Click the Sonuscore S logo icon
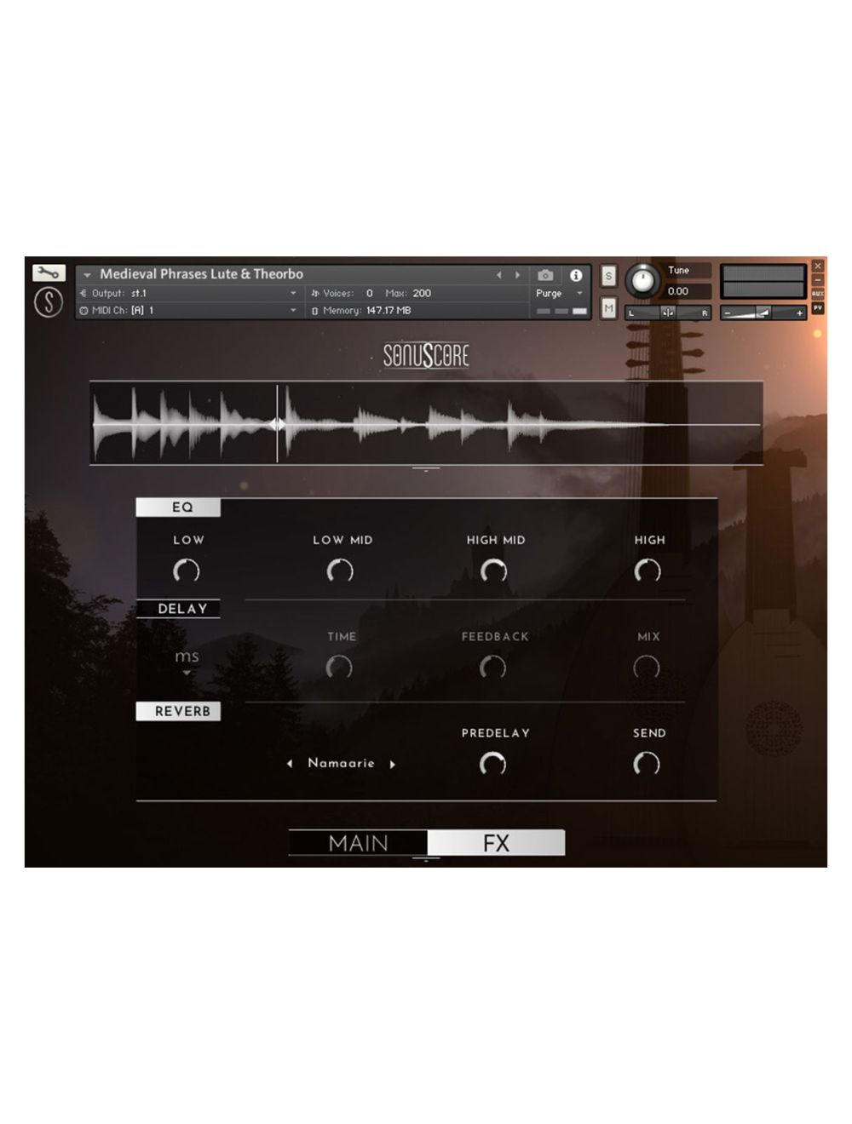The width and height of the screenshot is (852, 1124). 49,302
